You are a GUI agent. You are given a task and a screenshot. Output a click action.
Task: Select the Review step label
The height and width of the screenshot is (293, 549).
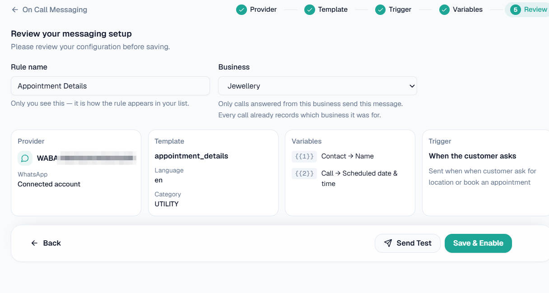coord(535,9)
